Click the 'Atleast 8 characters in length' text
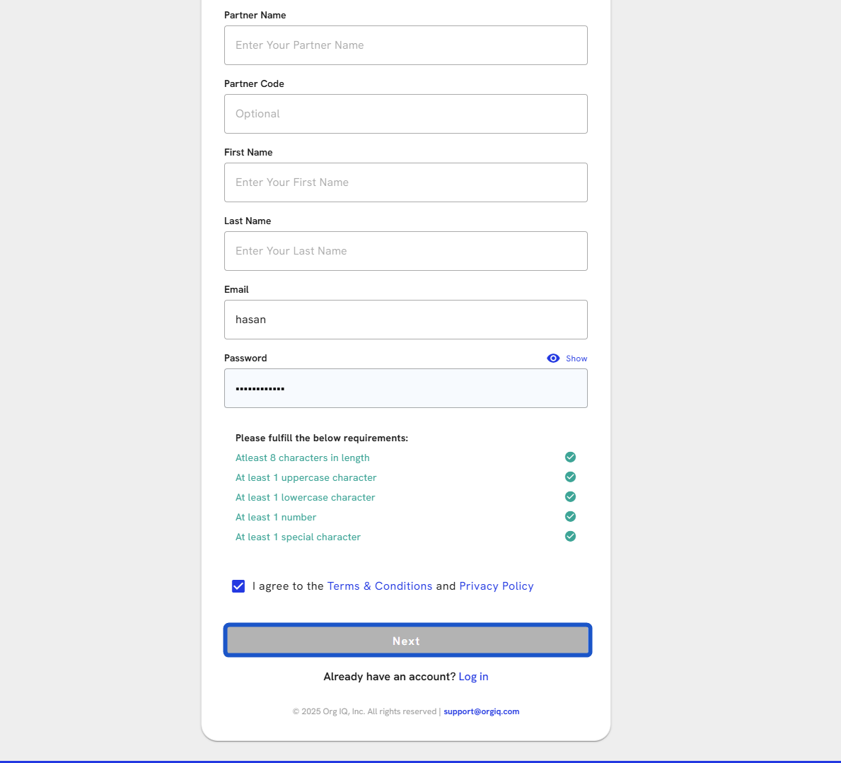Screen dimensions: 841x763 point(302,458)
